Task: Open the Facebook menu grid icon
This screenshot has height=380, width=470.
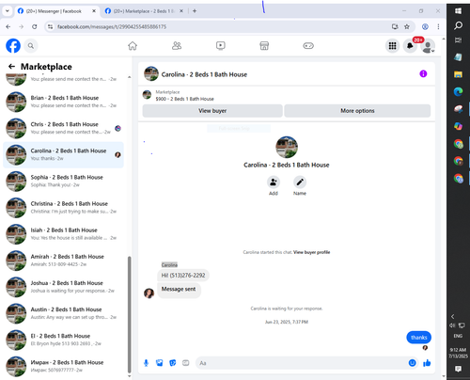Action: [392, 46]
